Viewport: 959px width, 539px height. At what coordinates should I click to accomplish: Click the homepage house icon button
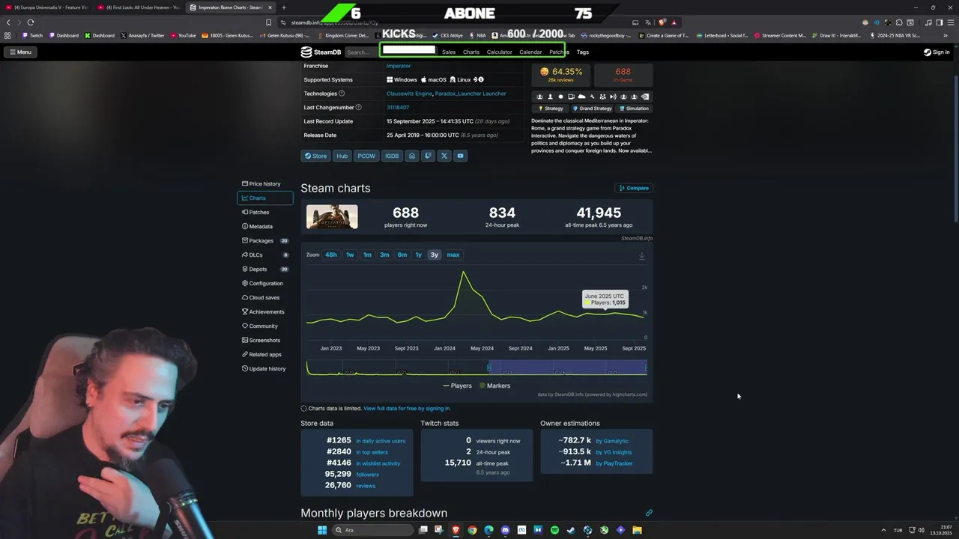(412, 156)
